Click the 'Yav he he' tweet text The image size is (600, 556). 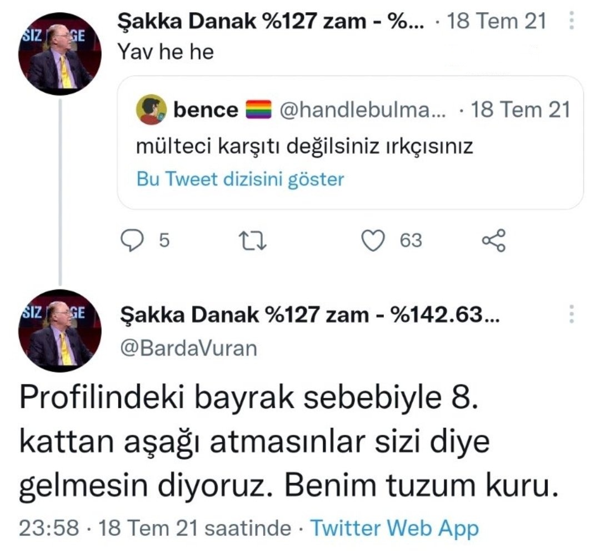166,52
